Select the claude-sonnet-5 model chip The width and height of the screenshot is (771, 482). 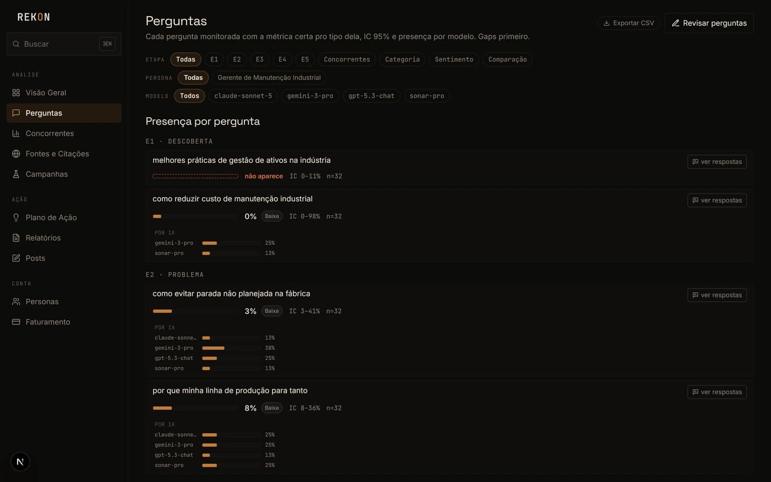click(243, 96)
